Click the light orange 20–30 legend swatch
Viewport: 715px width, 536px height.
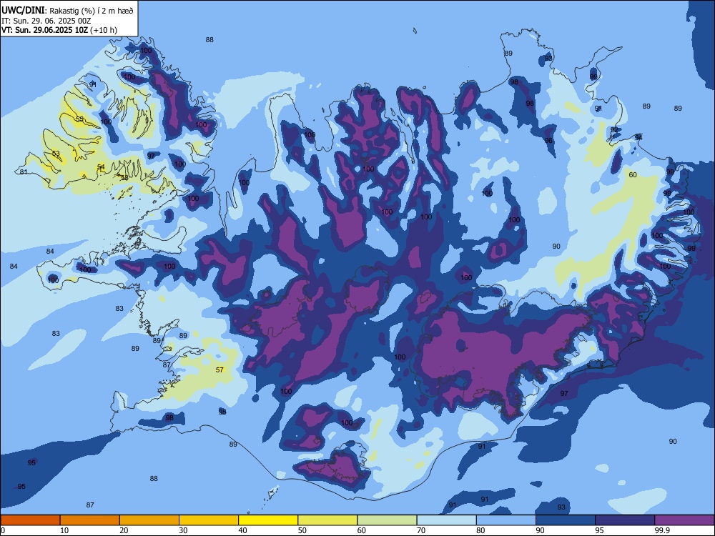[149, 520]
